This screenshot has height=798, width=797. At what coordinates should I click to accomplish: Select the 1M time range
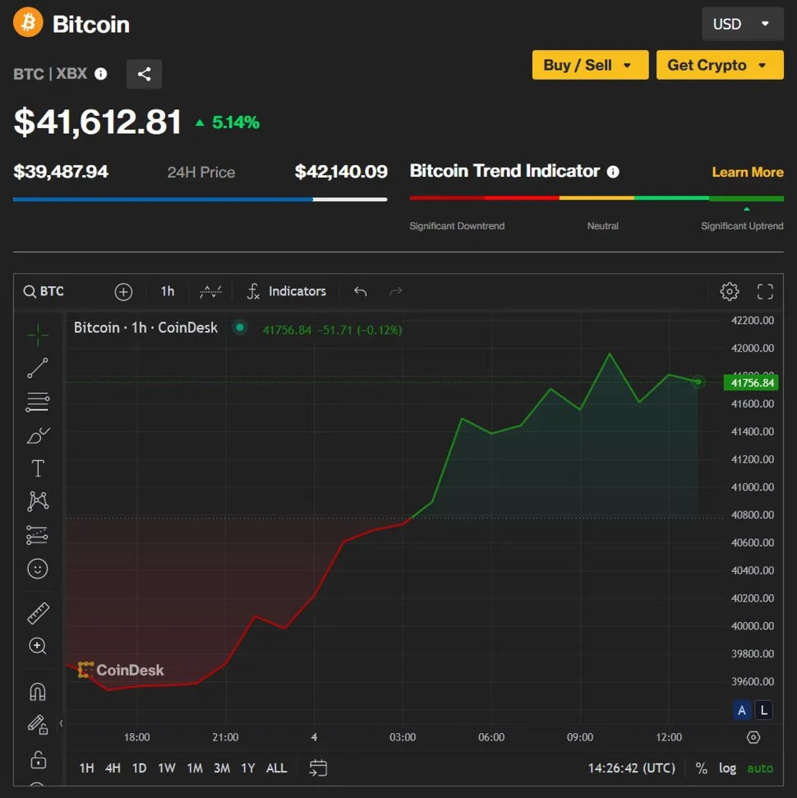click(x=195, y=768)
